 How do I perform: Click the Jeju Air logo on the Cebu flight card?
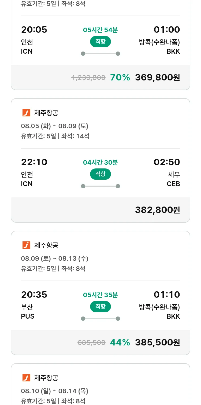coord(26,113)
